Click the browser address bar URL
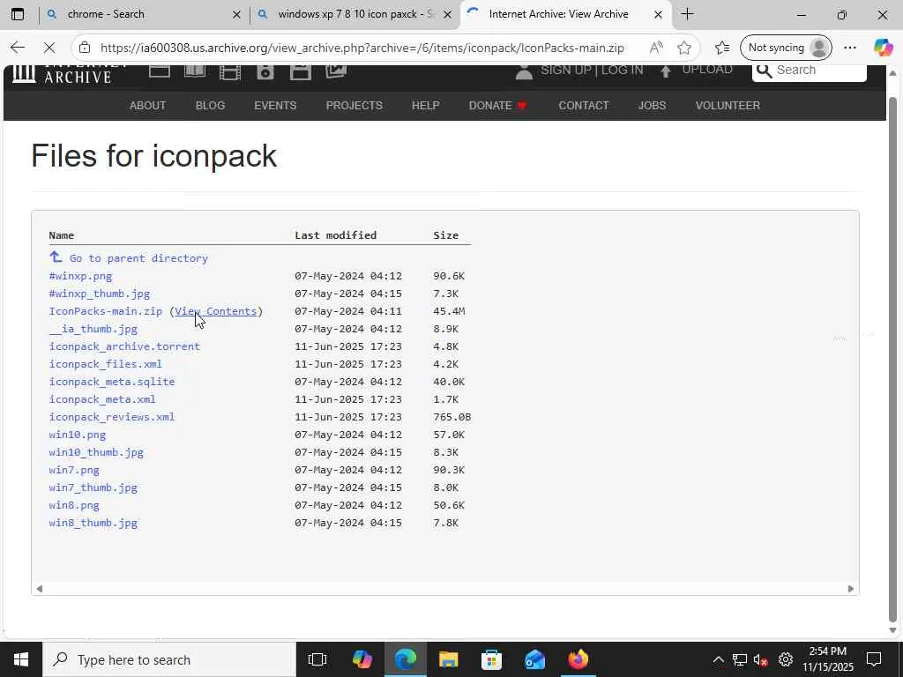This screenshot has height=677, width=903. point(362,48)
